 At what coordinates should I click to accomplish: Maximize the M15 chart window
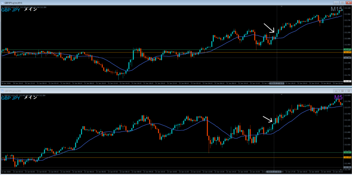342,3
